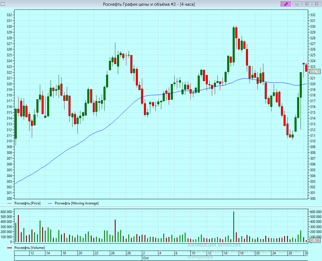Click the current price label 322,15
322x261 pixels.
[x=315, y=71]
